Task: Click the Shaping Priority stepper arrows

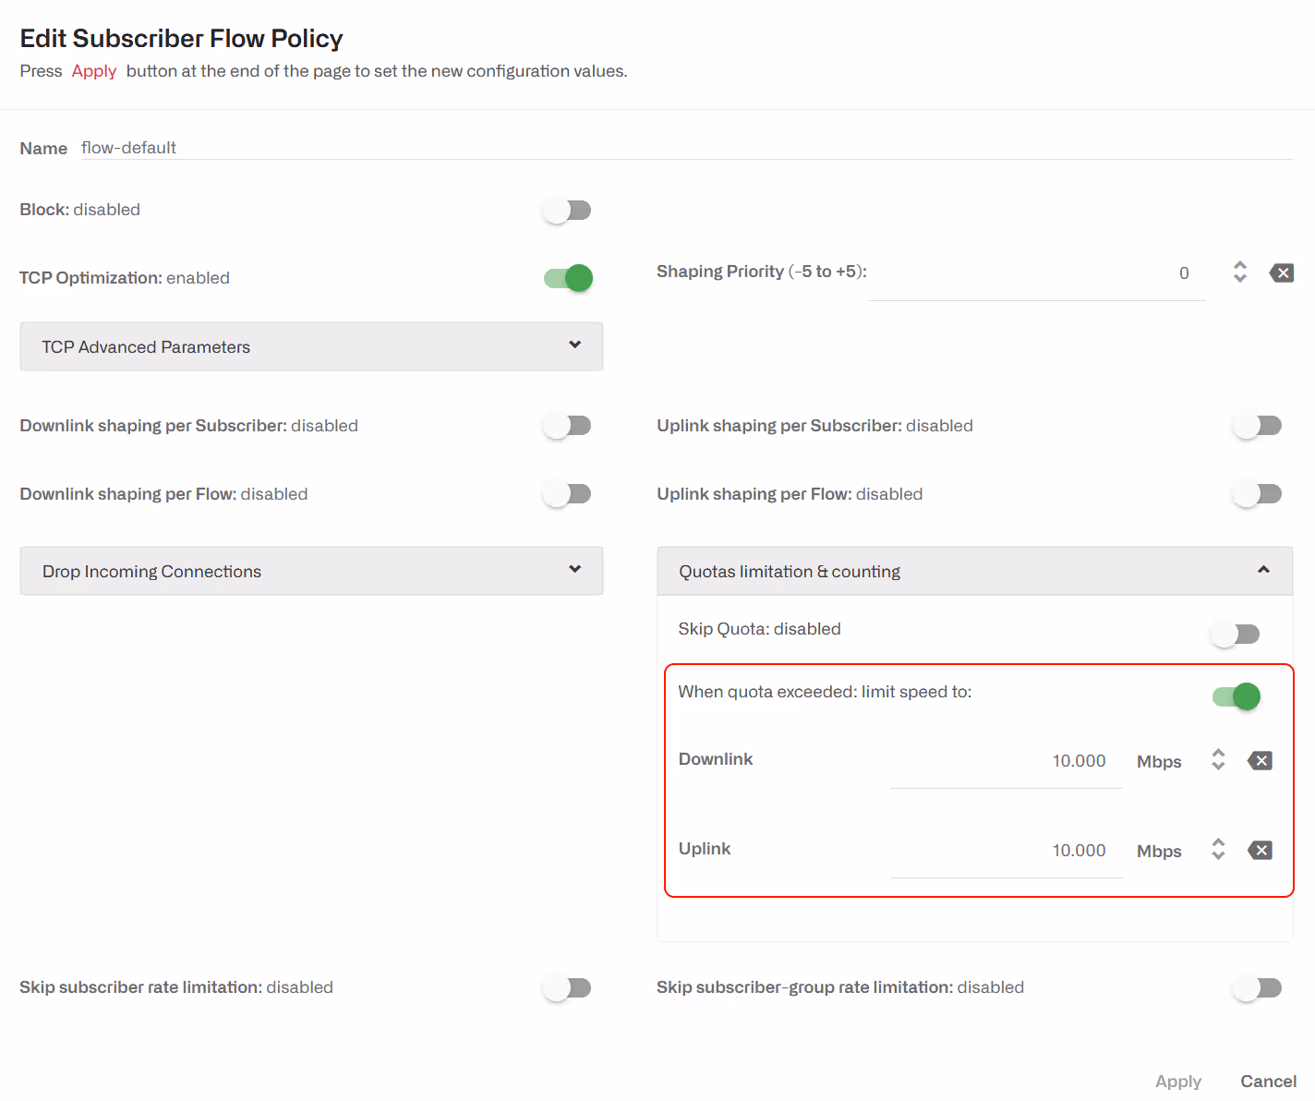Action: tap(1240, 272)
